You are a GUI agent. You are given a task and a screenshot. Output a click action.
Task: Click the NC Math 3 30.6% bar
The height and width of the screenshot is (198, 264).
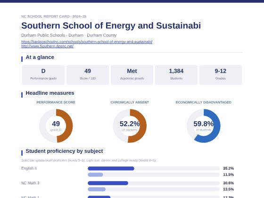tap(108, 183)
